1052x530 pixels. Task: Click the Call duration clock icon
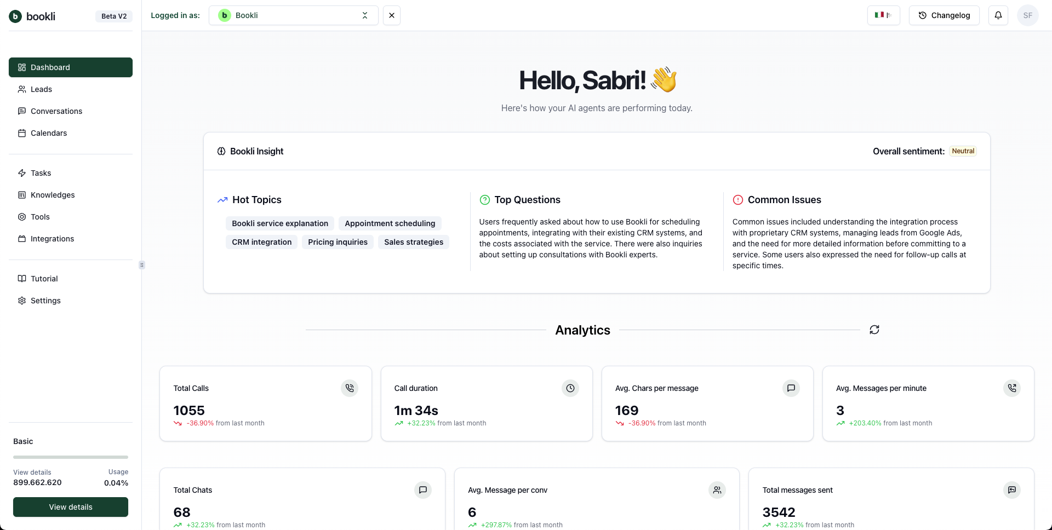(570, 388)
